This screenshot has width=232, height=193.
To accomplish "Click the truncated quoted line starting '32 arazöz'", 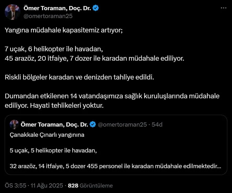I will point(115,166).
